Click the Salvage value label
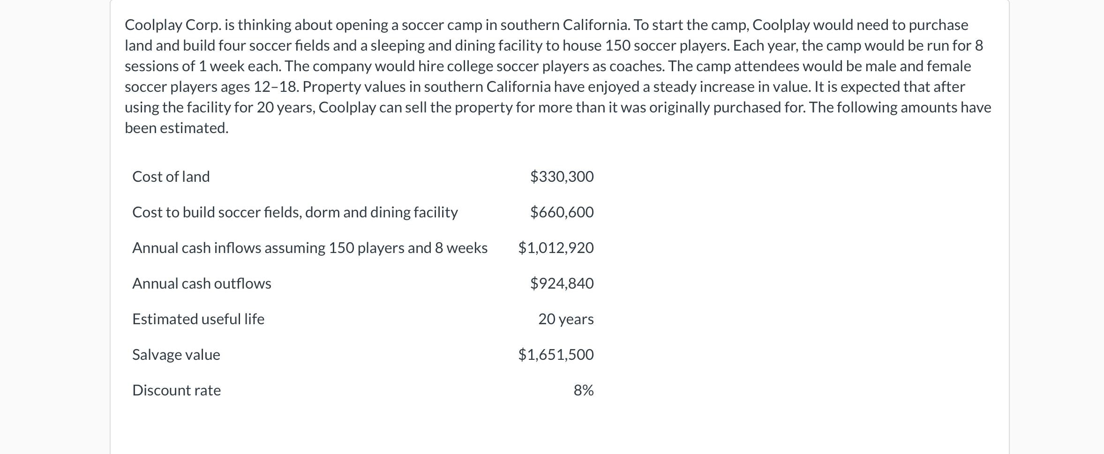Screen dimensions: 1104x454 tap(176, 355)
